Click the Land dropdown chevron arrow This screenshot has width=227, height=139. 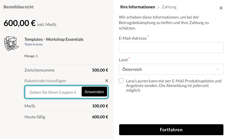click(x=218, y=69)
